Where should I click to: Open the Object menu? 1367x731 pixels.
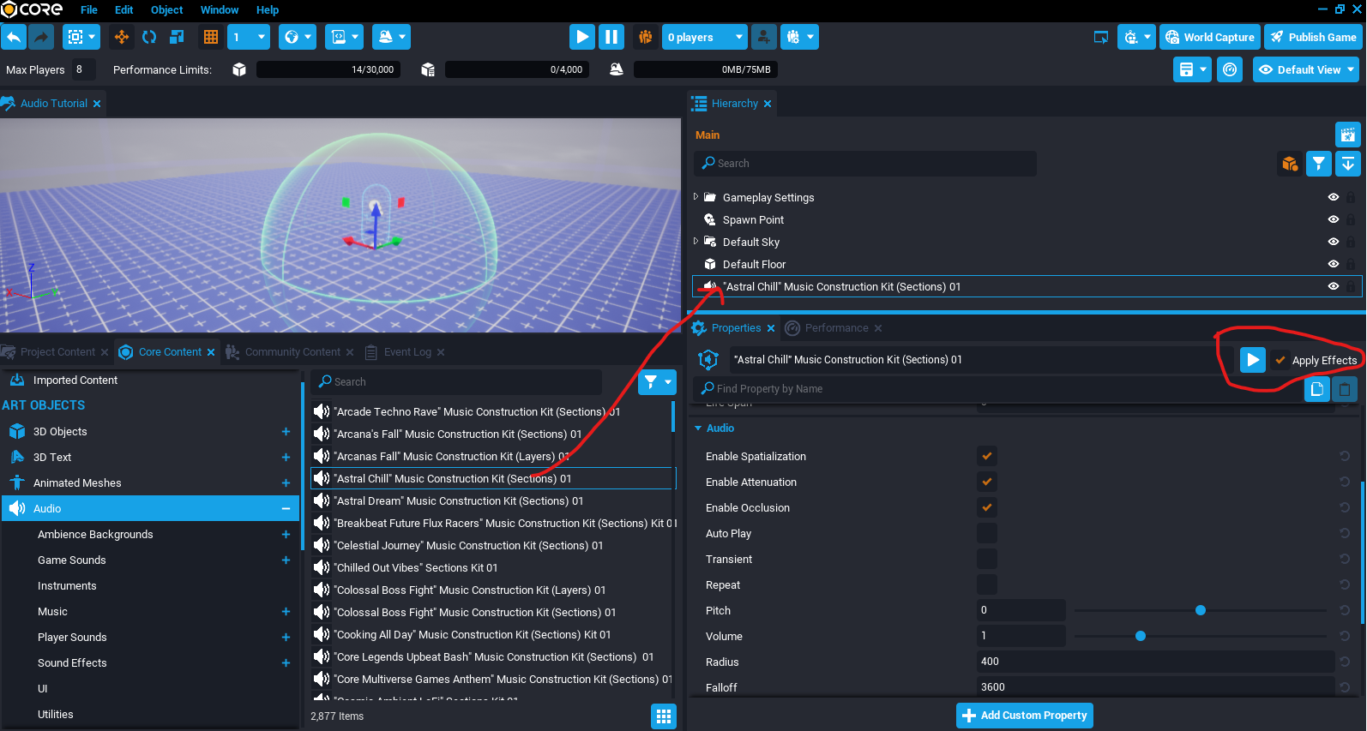[167, 10]
